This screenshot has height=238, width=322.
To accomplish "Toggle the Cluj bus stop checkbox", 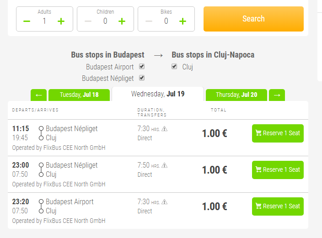I will pos(174,67).
